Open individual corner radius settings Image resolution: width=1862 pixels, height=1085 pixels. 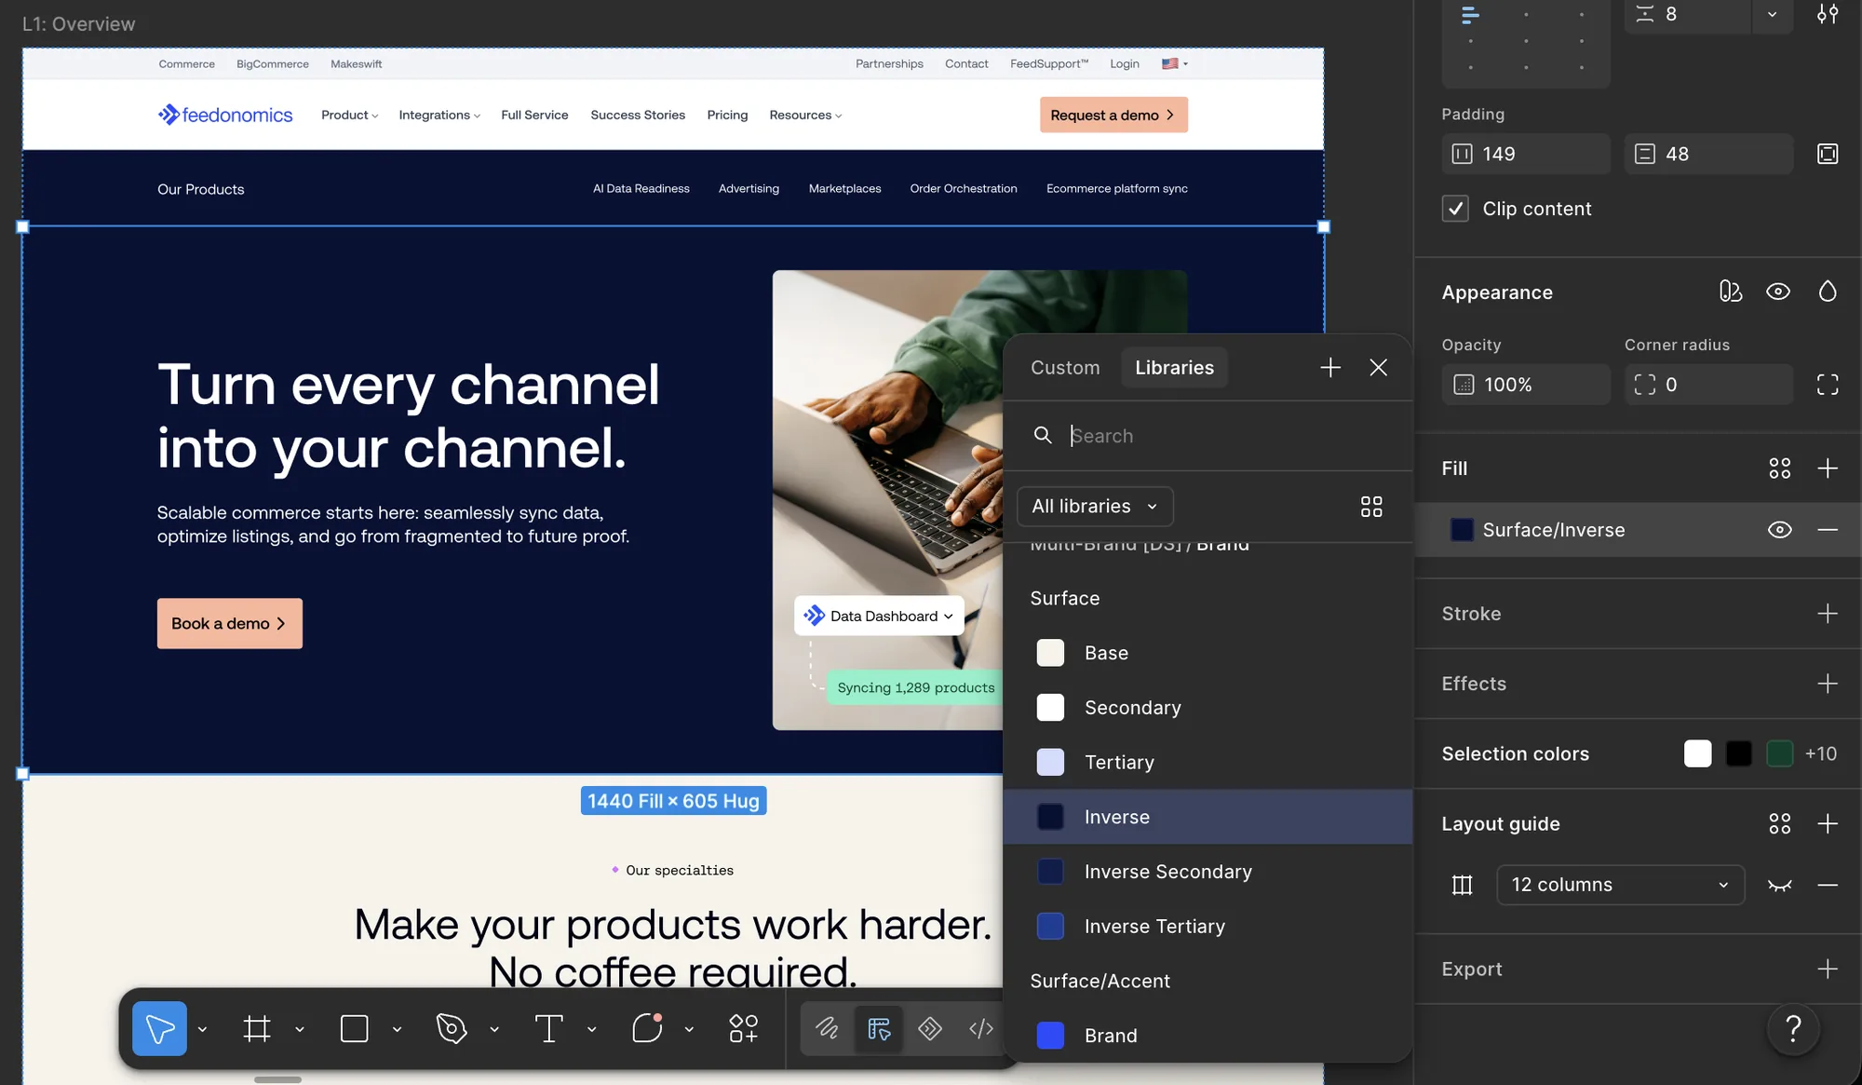pyautogui.click(x=1828, y=385)
